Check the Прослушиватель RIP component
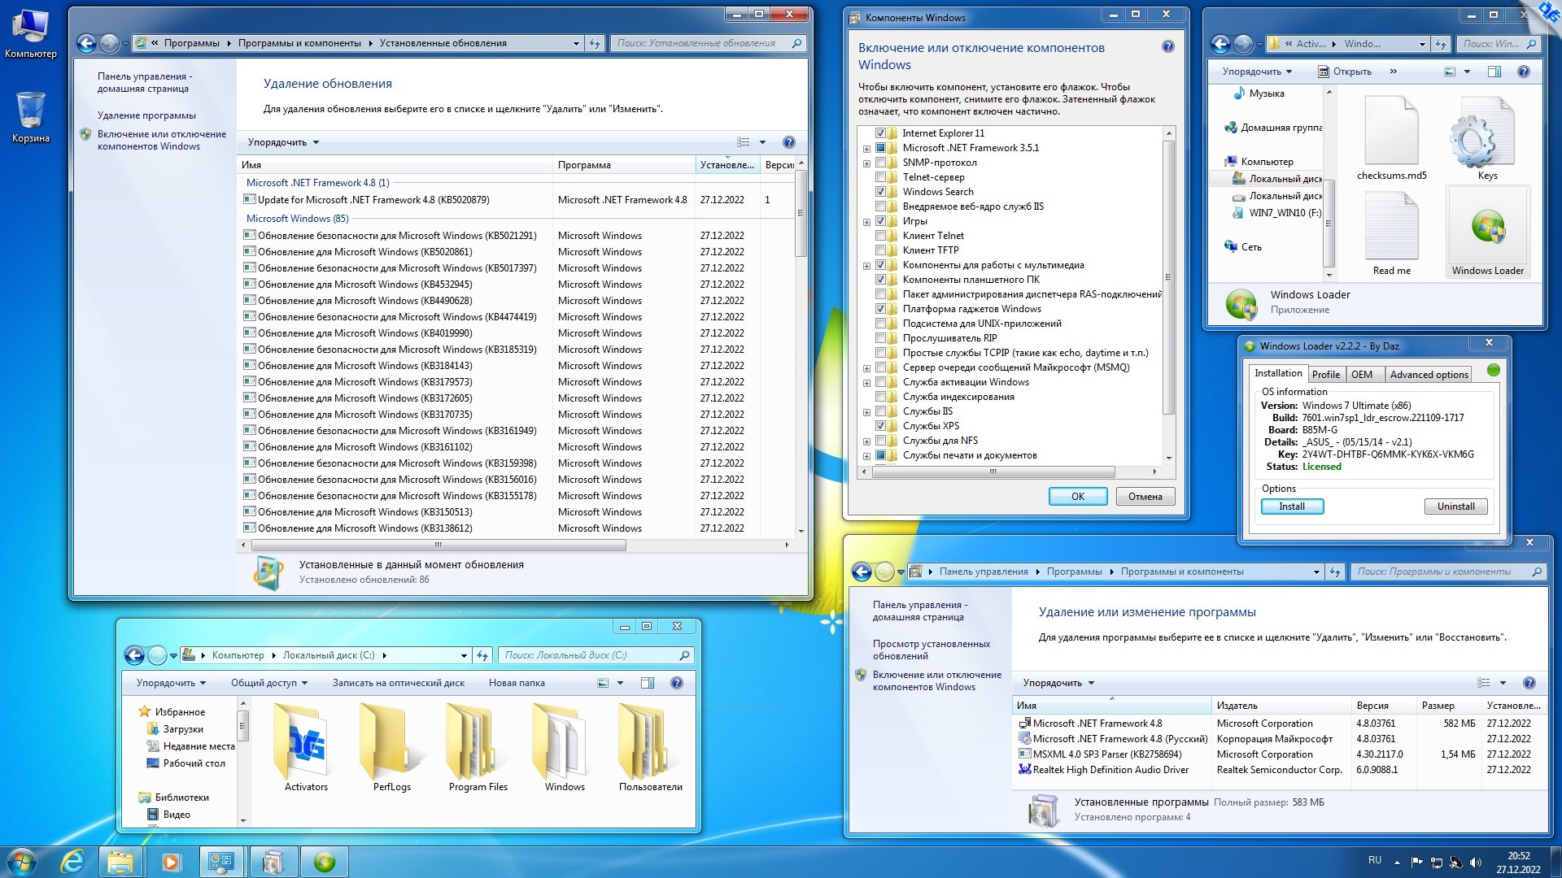Screen dimensions: 1562x878 pos(880,338)
